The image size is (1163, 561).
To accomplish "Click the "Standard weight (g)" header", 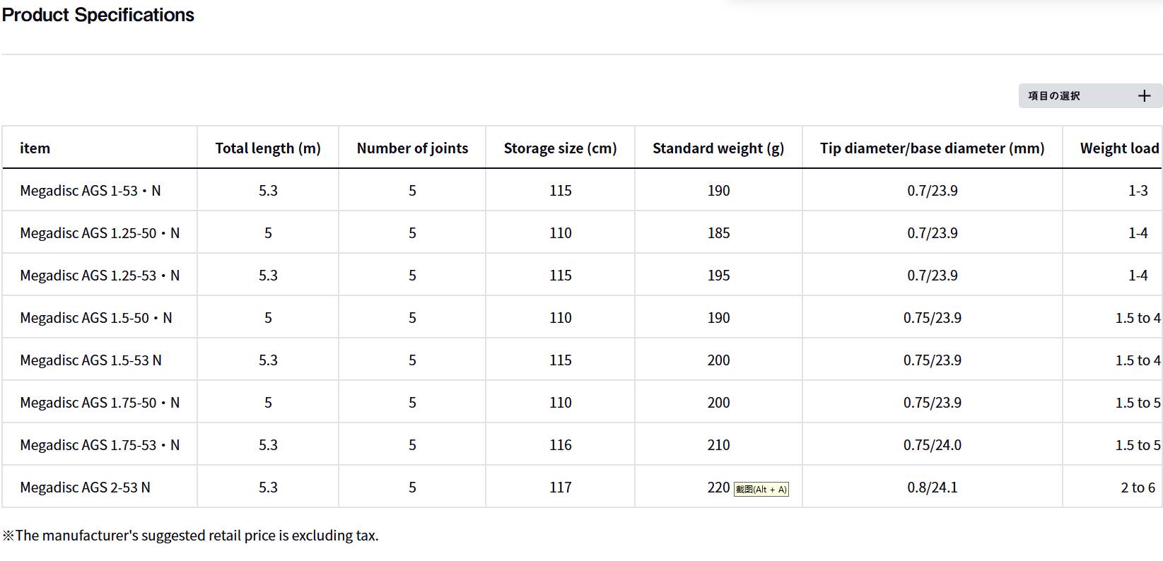I will pos(718,148).
